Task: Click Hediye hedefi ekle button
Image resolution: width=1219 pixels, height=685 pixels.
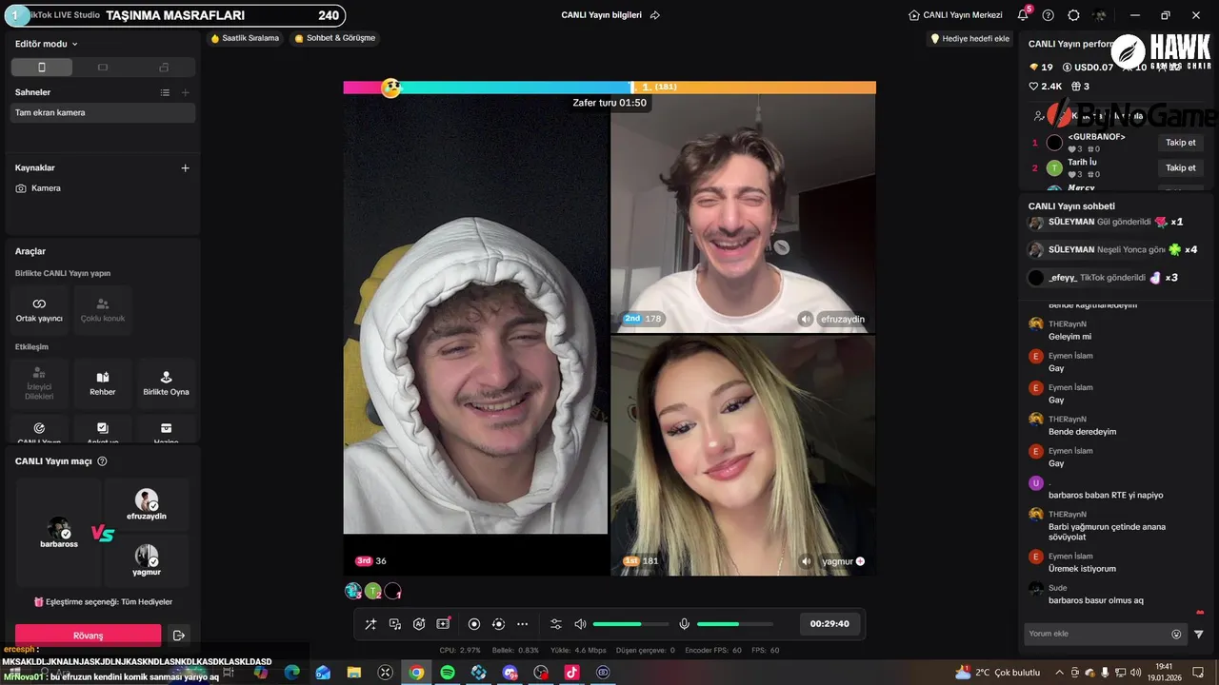Action: pos(969,38)
